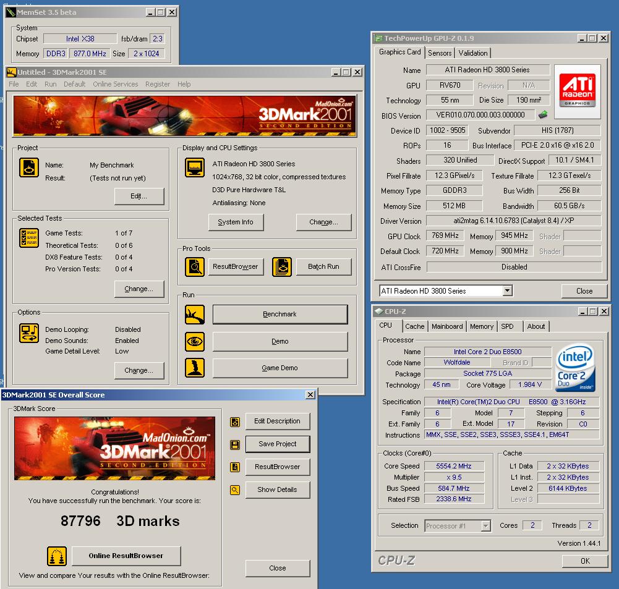Click the Online ResultBrowser podium icon

coord(56,556)
